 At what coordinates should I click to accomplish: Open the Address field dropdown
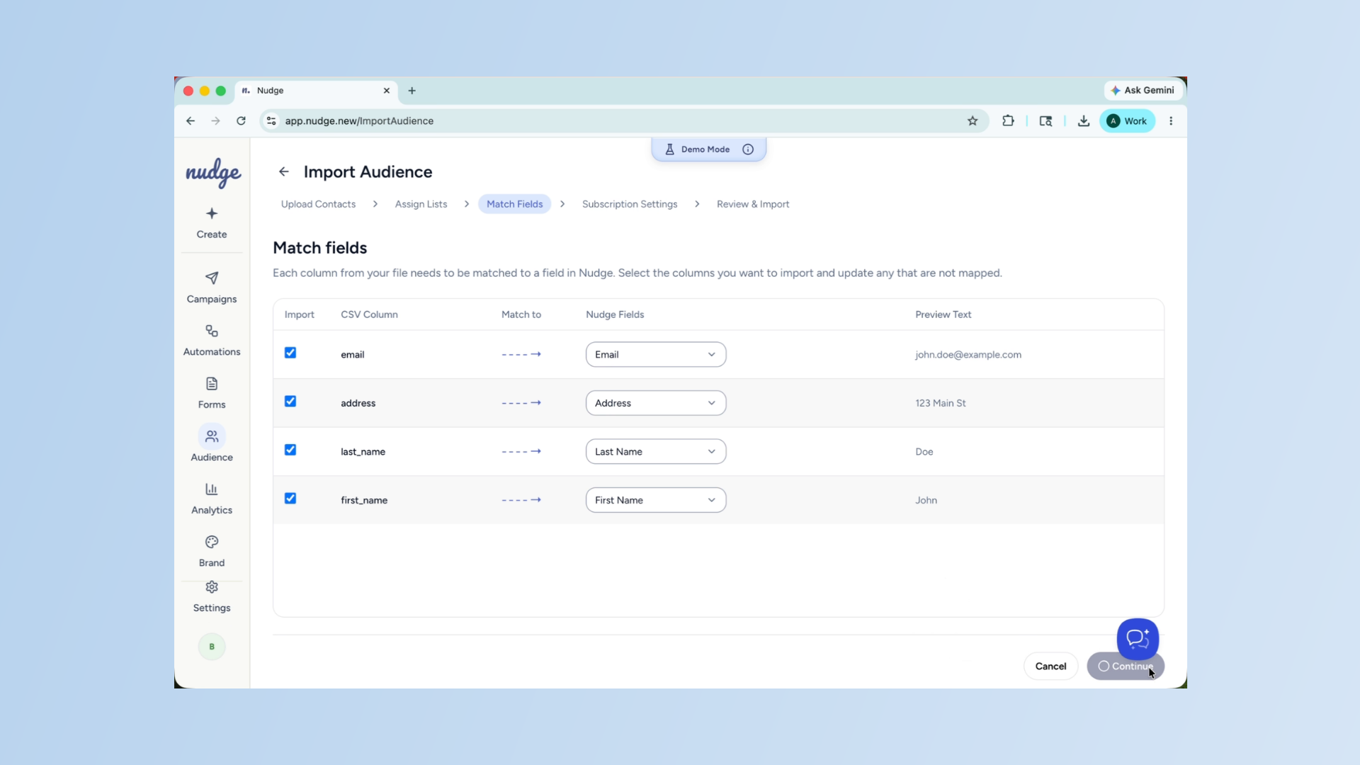[656, 403]
